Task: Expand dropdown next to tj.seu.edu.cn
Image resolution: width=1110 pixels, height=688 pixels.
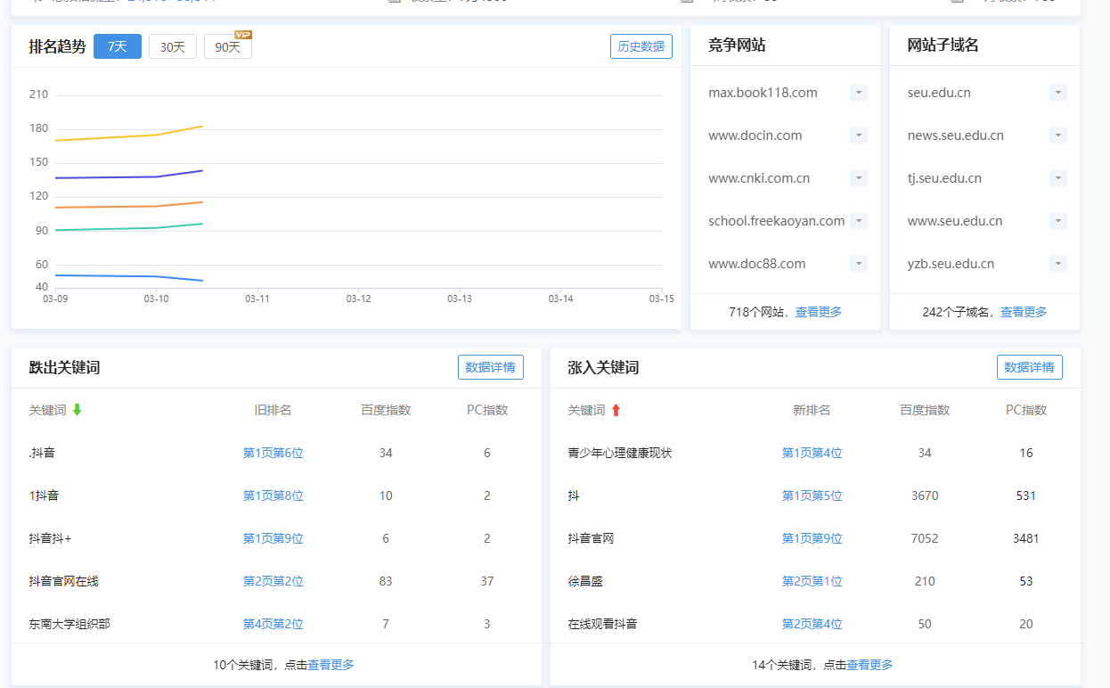Action: tap(1058, 178)
